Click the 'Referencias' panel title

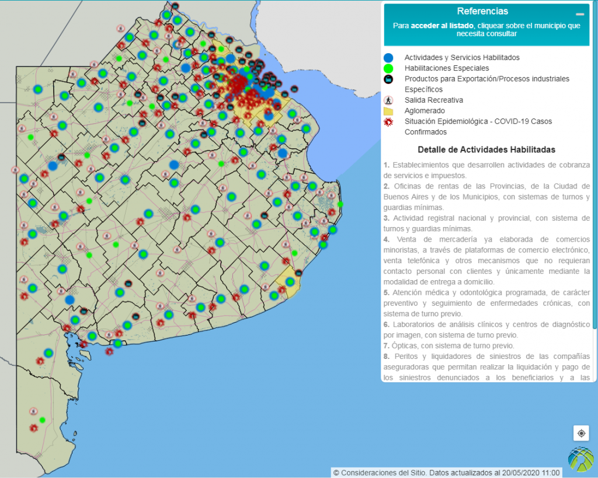click(482, 12)
